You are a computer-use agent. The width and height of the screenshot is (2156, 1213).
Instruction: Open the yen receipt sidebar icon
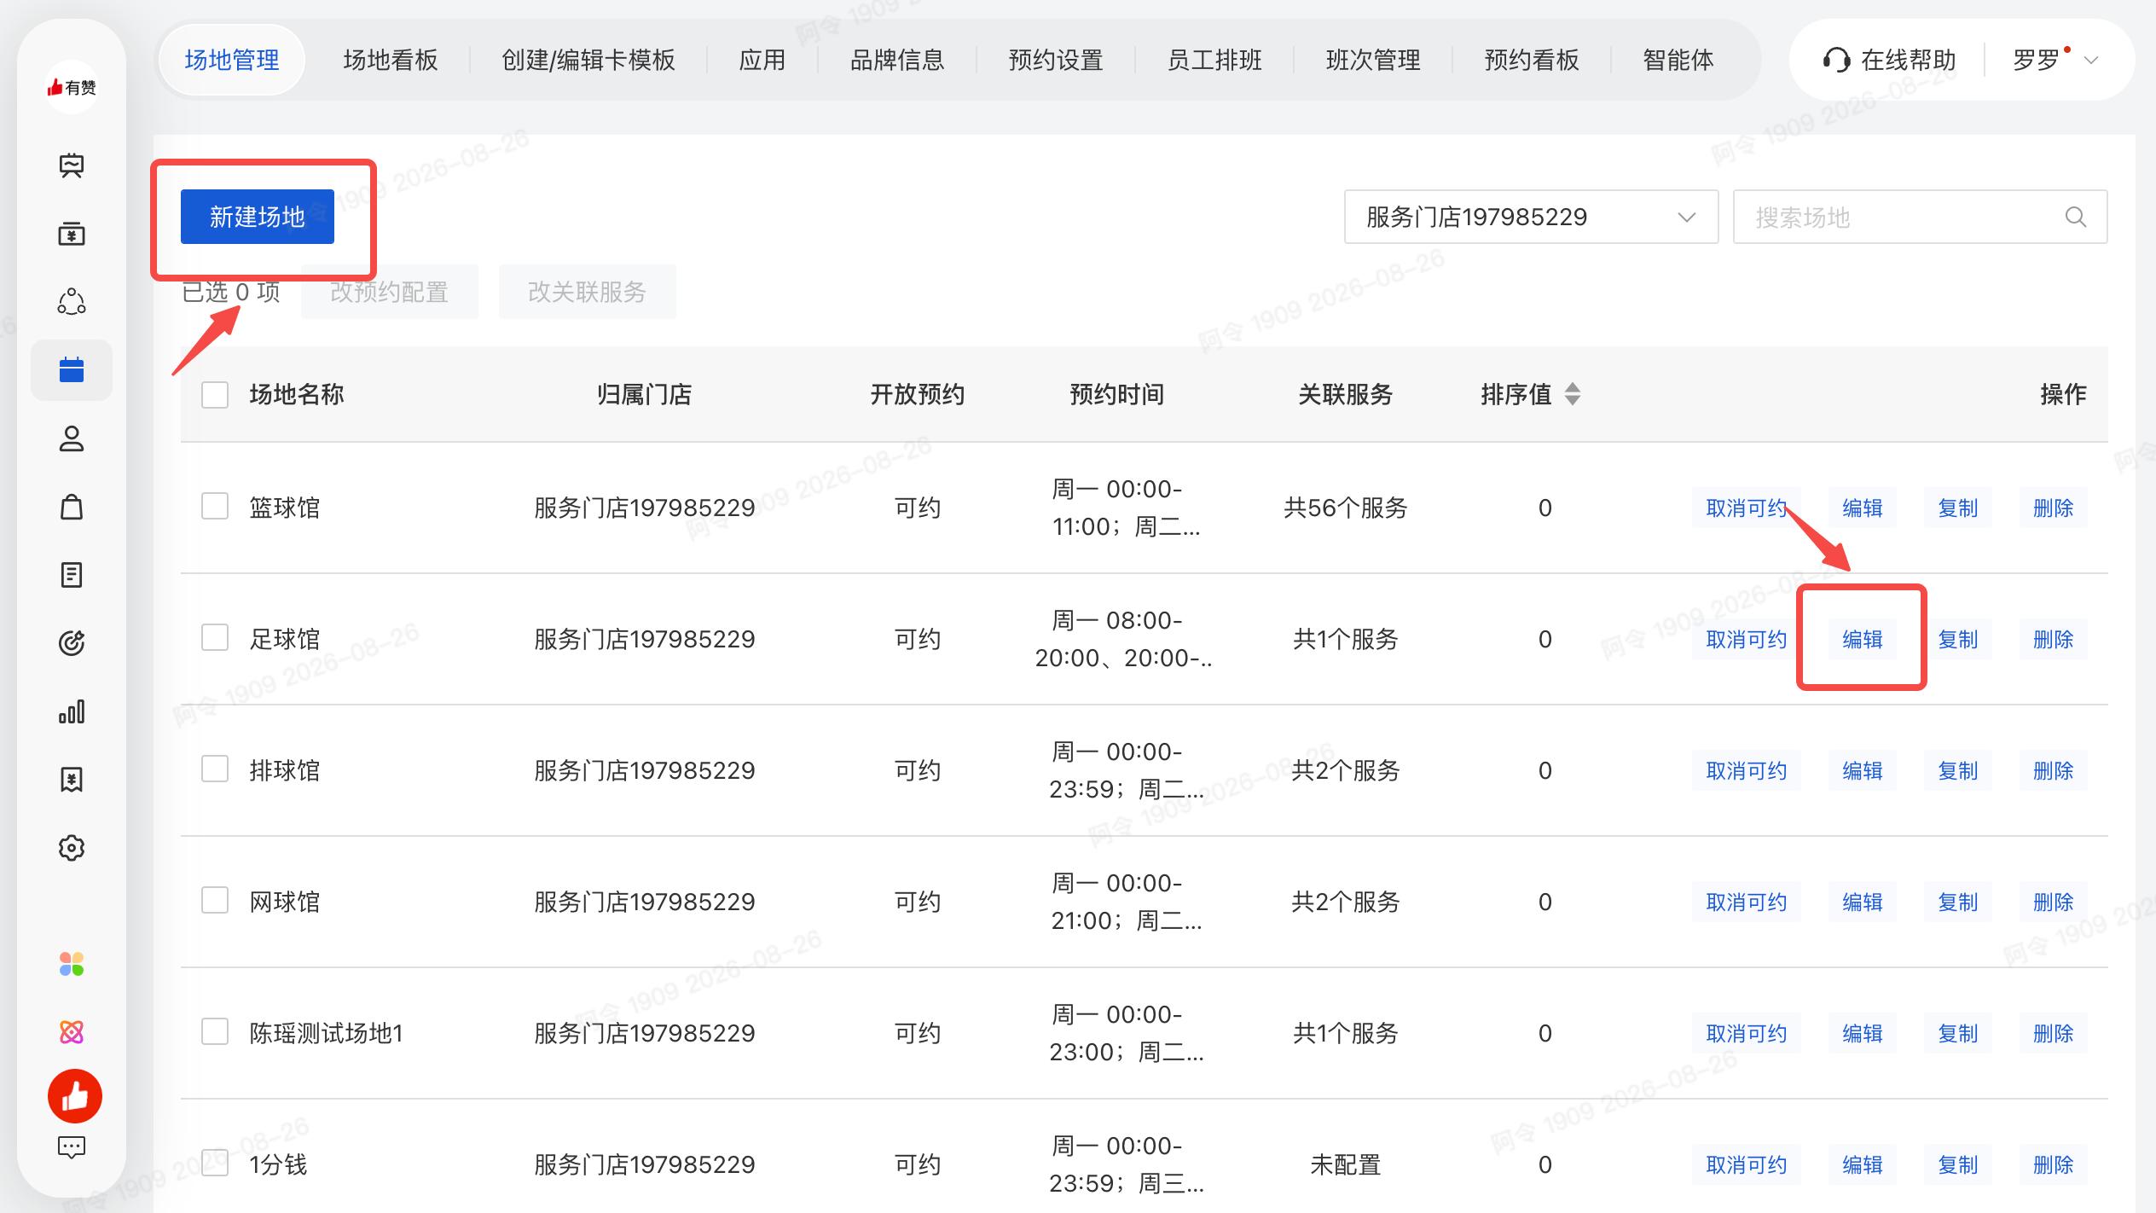72,780
